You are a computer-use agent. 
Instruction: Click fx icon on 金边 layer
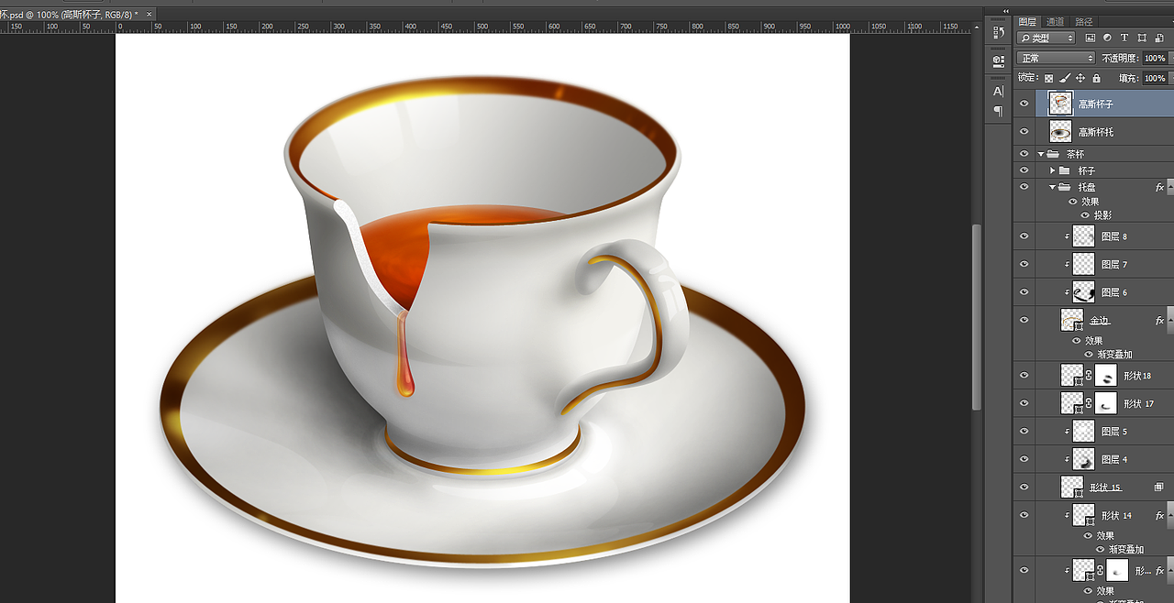coord(1159,321)
